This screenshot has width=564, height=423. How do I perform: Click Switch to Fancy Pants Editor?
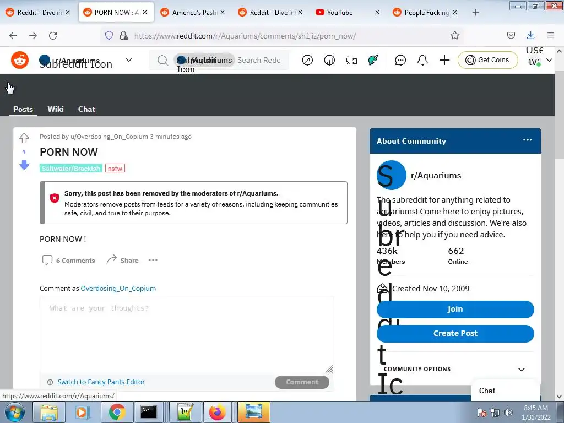[x=101, y=382]
